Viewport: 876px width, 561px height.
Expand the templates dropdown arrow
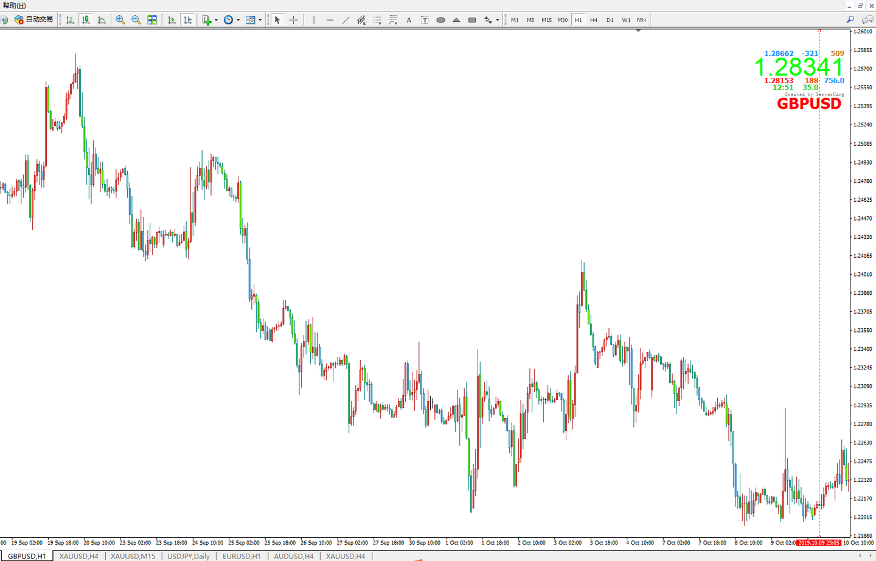[260, 19]
